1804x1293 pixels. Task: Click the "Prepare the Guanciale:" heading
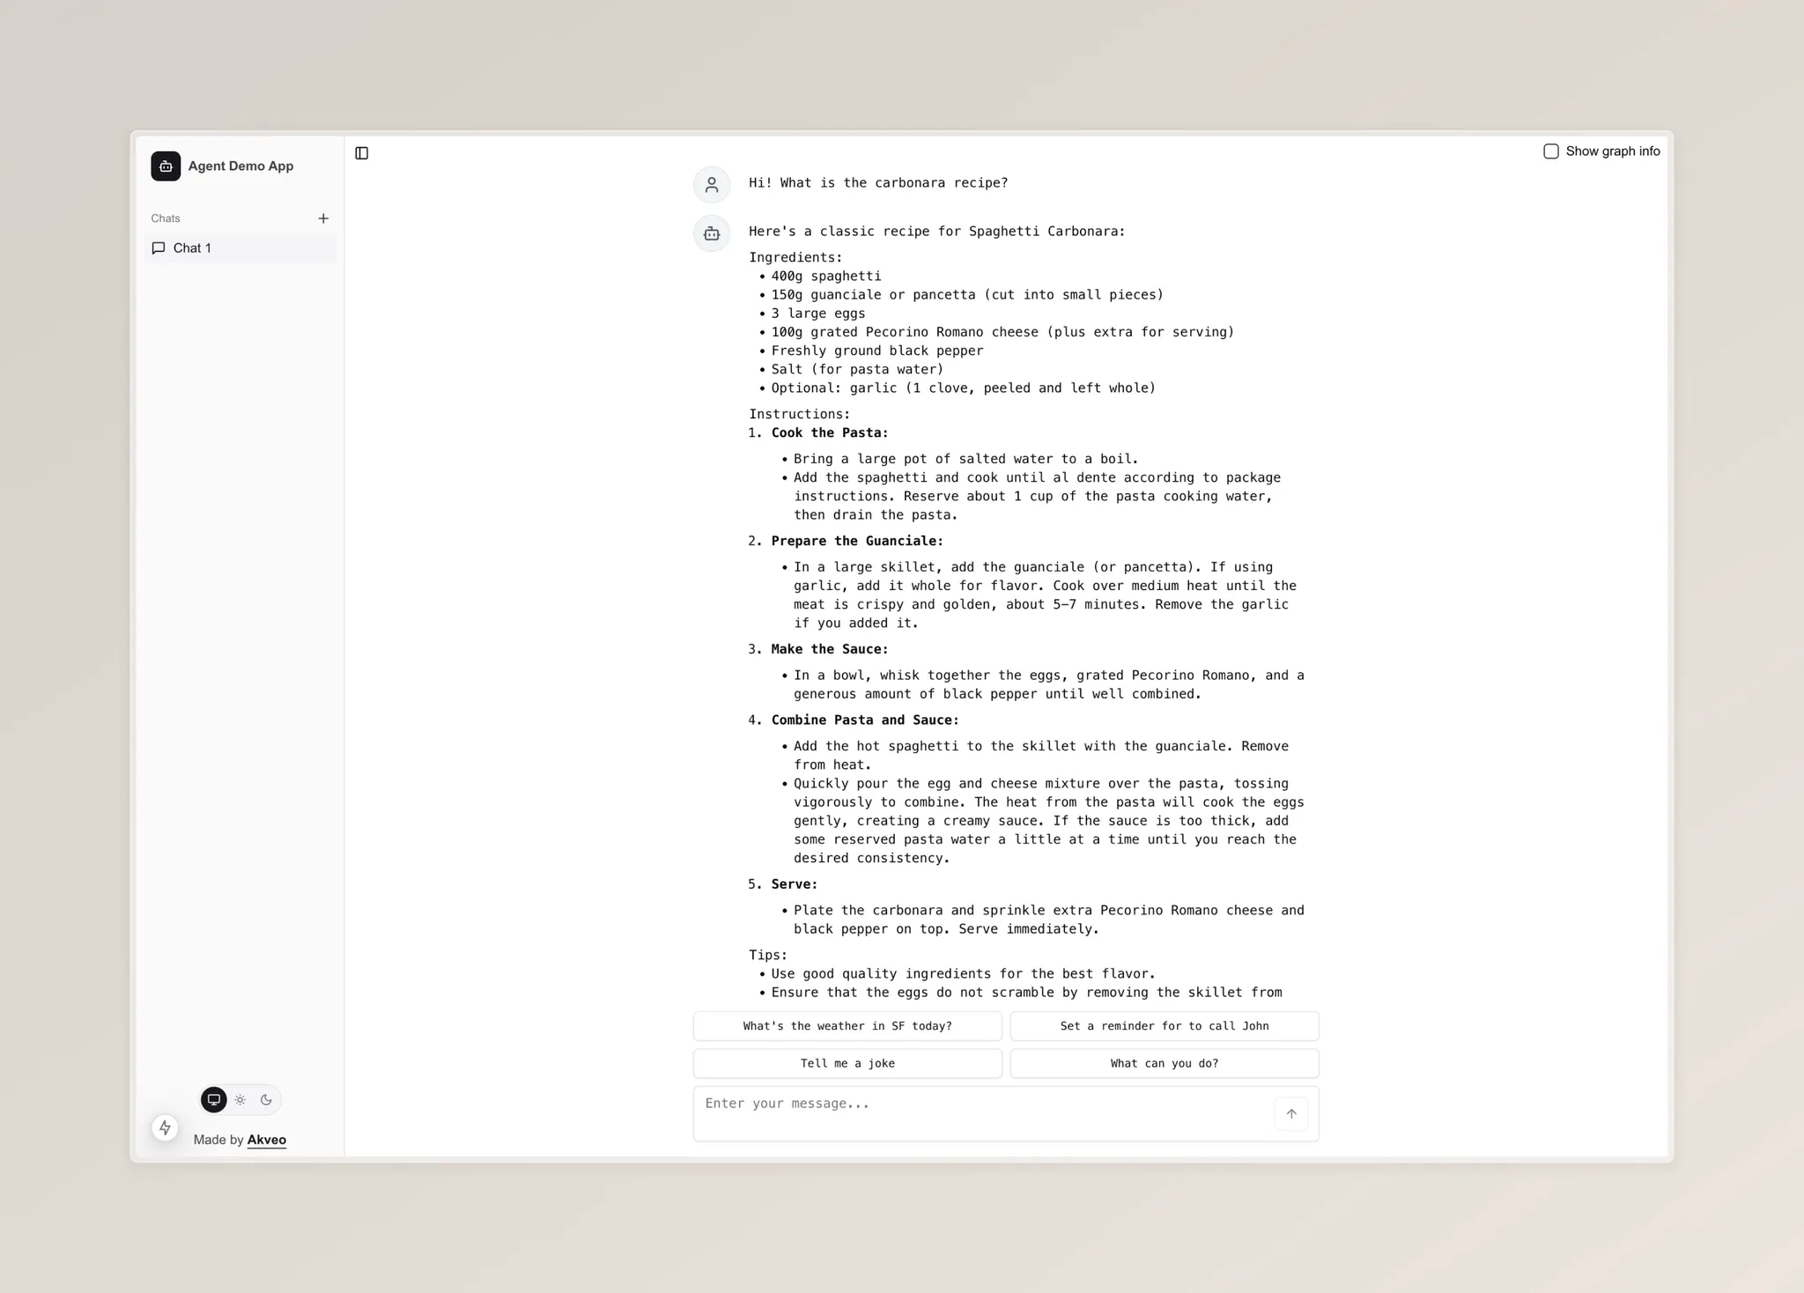857,541
